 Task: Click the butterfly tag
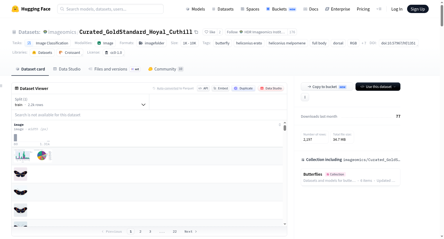223,43
